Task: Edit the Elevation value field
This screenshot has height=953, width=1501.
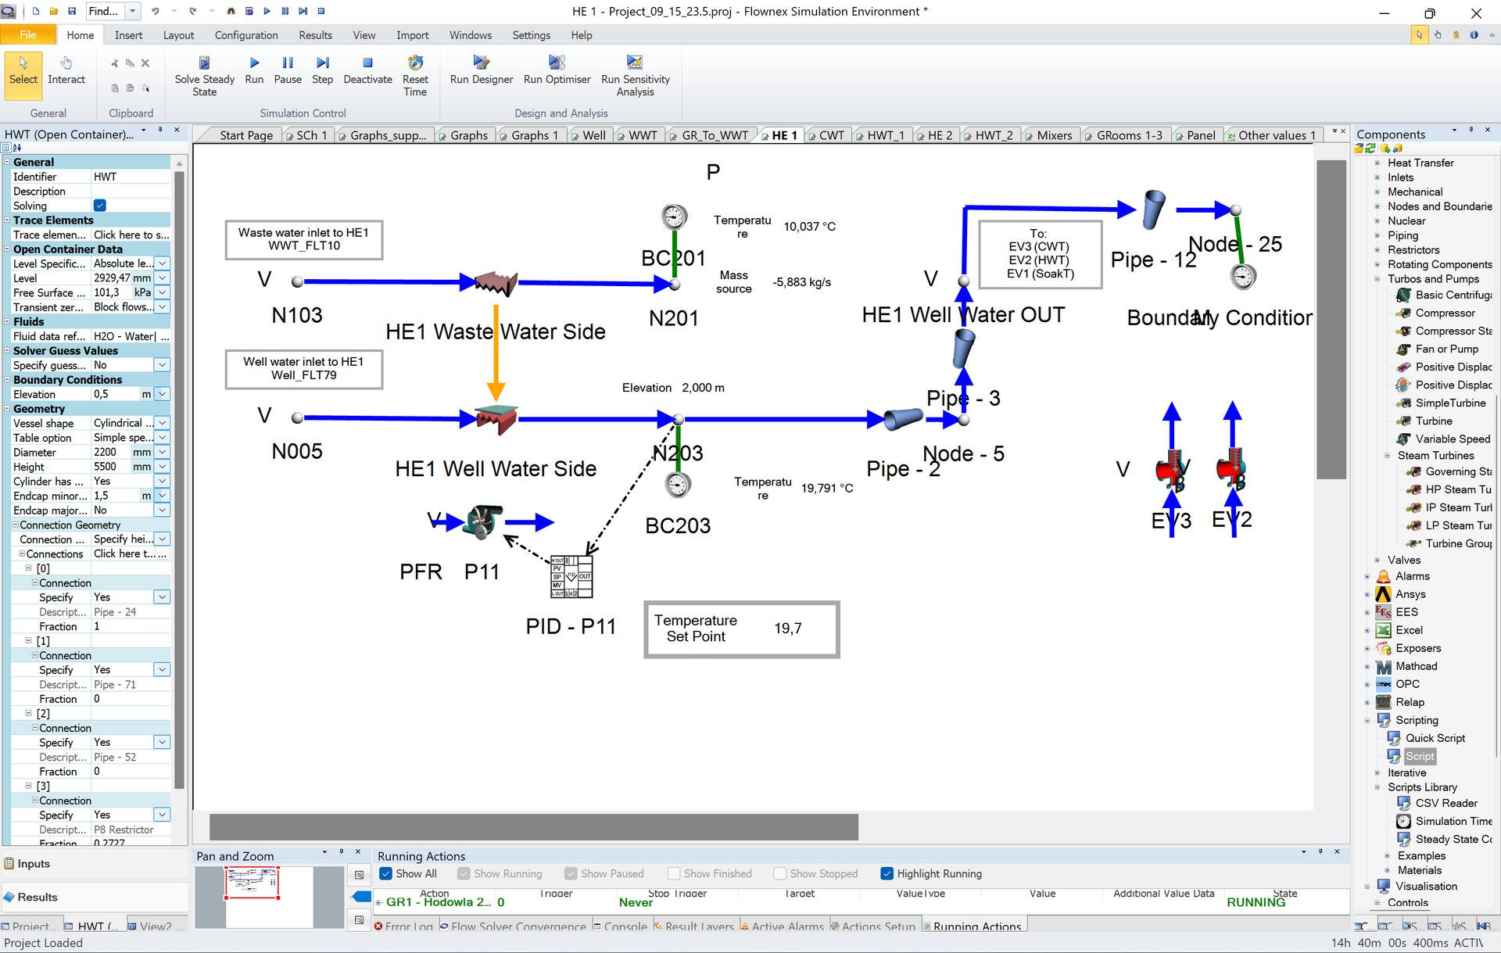Action: click(x=115, y=394)
